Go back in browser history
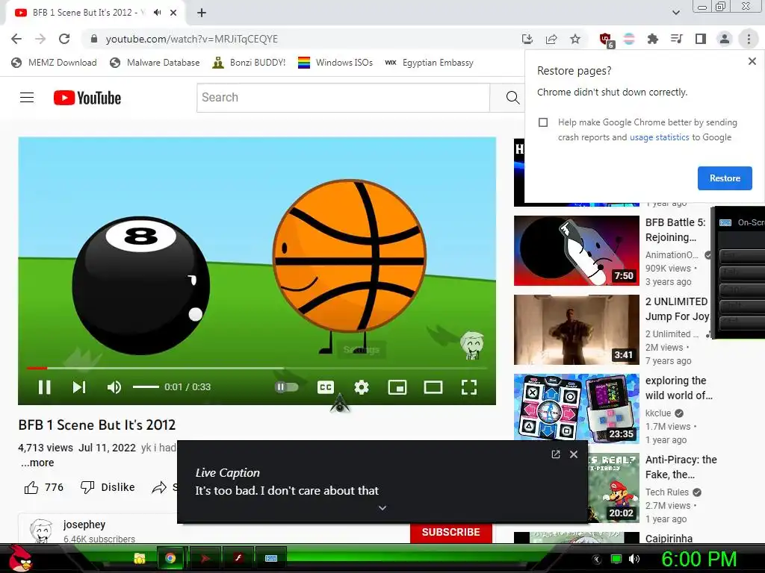Viewport: 765px width, 573px height. pos(16,39)
